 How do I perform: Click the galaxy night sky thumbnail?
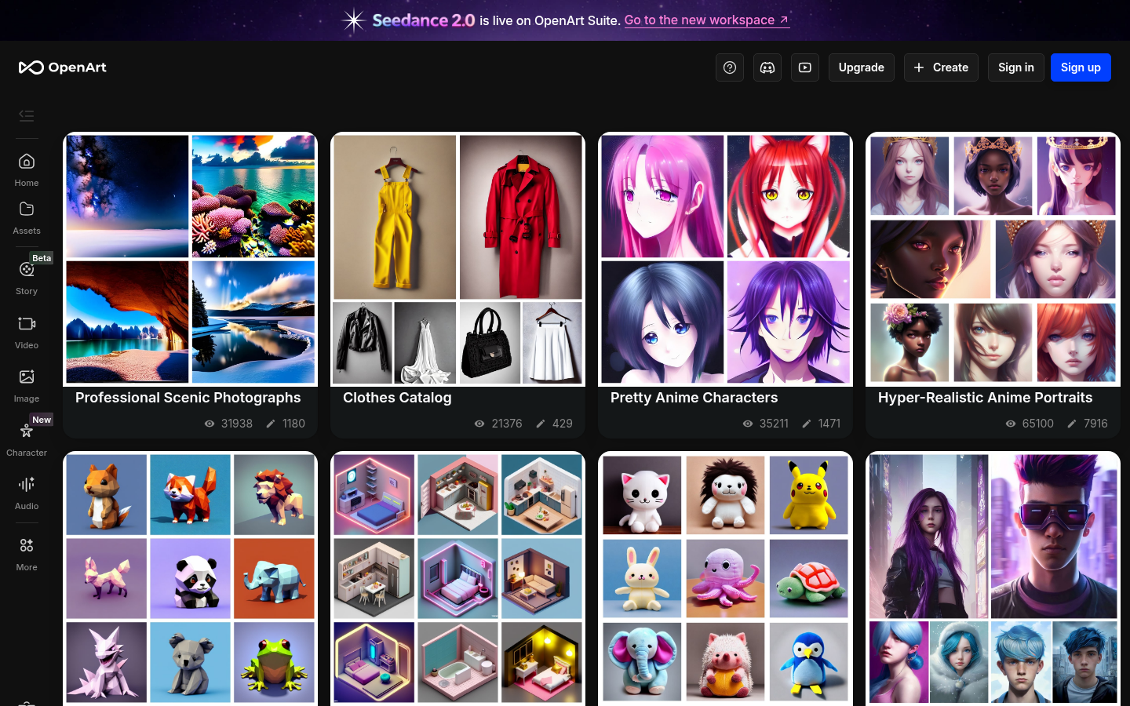[127, 196]
